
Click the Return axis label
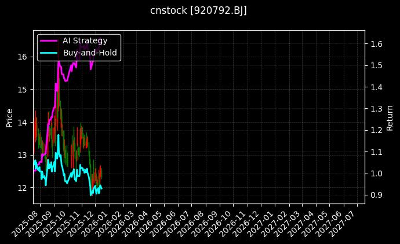point(390,117)
